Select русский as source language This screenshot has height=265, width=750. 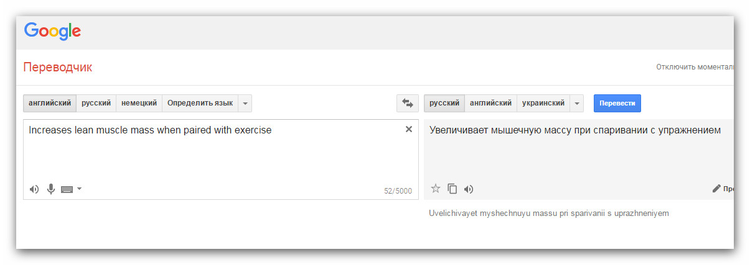coord(96,103)
